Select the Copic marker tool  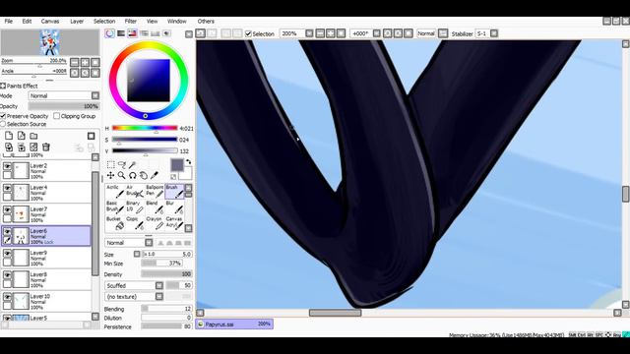(135, 223)
